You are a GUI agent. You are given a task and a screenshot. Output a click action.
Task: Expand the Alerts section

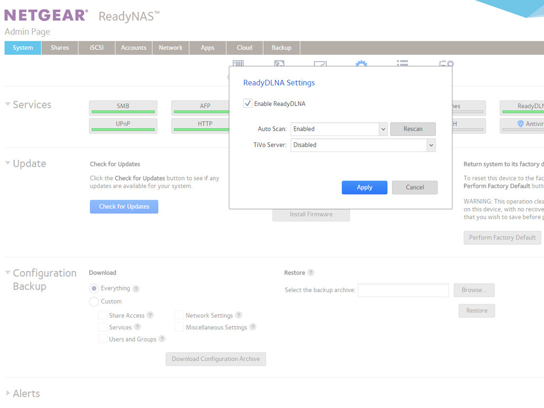coord(8,393)
